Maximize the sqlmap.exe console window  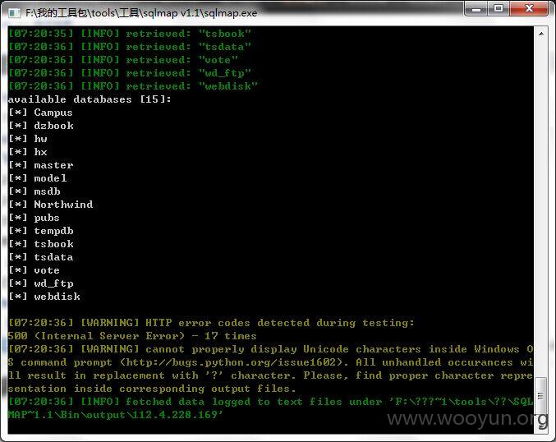499,9
